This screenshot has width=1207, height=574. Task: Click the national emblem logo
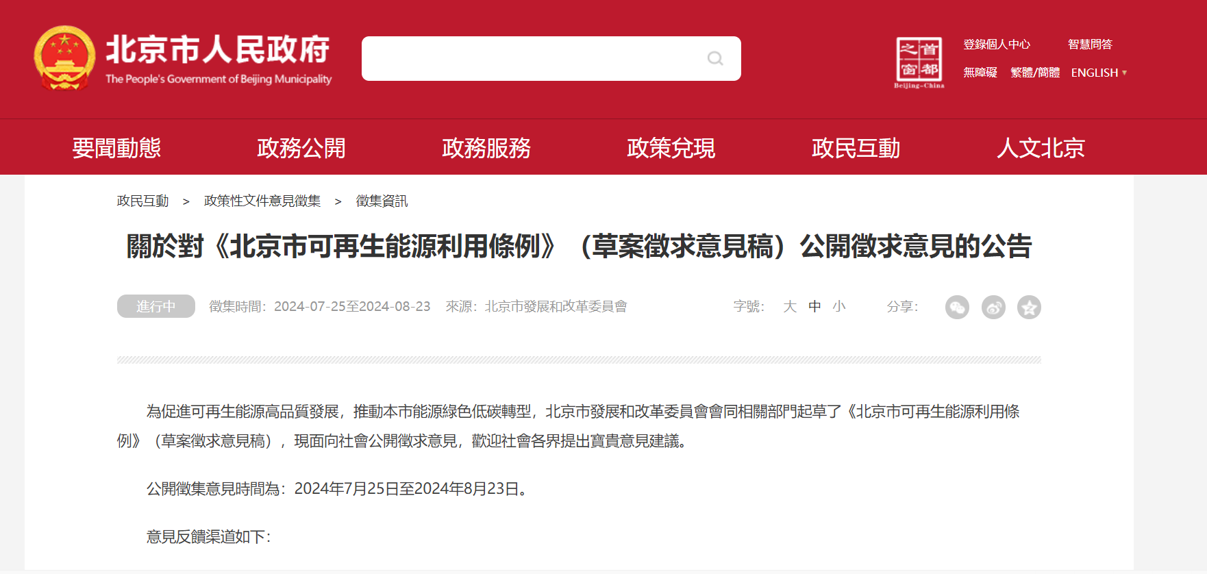[x=64, y=59]
